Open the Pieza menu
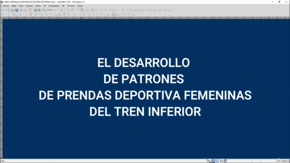 tap(21, 6)
